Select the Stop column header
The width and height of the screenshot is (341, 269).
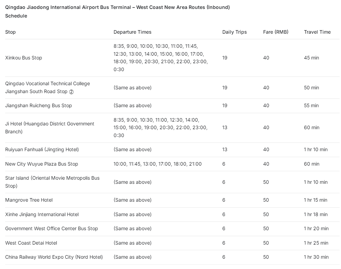pos(10,32)
